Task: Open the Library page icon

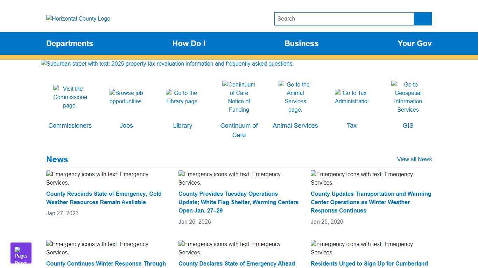Action: [x=182, y=97]
